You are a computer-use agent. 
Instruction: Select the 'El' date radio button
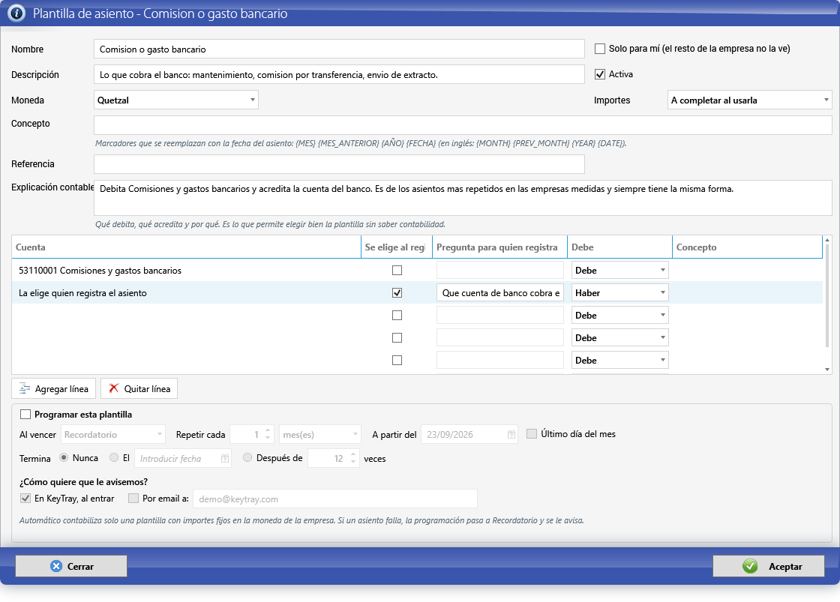click(x=113, y=458)
